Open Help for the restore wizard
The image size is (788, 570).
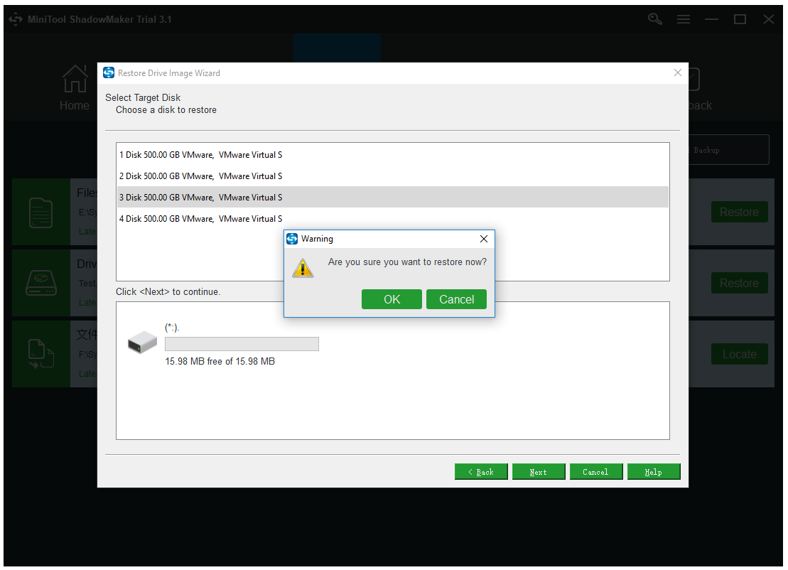[x=653, y=472]
